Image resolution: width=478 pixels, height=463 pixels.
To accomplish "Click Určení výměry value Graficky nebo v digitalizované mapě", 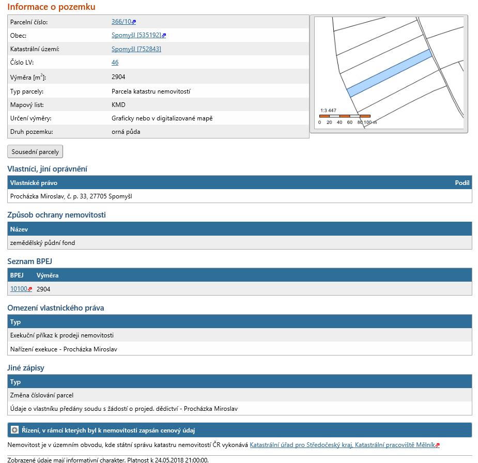I will [162, 118].
